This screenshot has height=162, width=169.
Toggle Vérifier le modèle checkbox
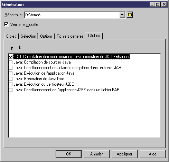coord(6,25)
